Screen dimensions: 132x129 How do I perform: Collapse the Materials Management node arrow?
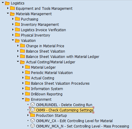[8, 13]
